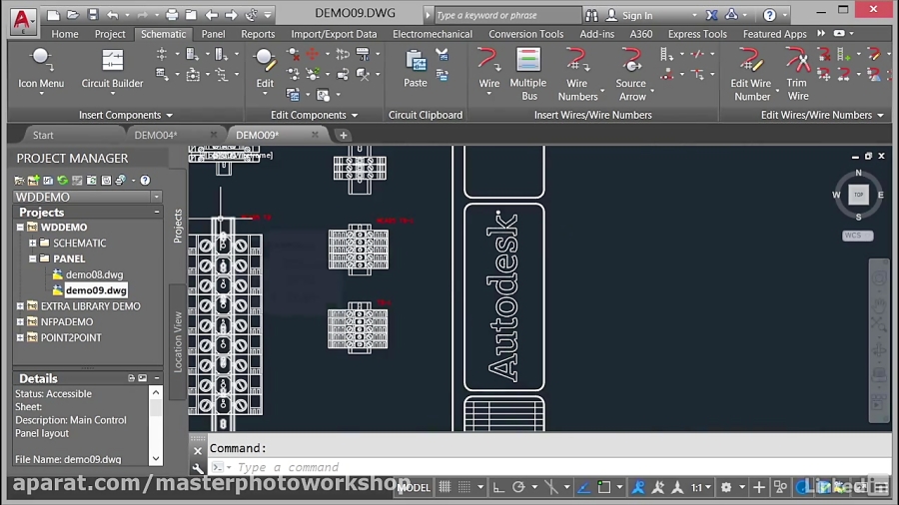Click the Paste circuit clipboard icon

416,68
